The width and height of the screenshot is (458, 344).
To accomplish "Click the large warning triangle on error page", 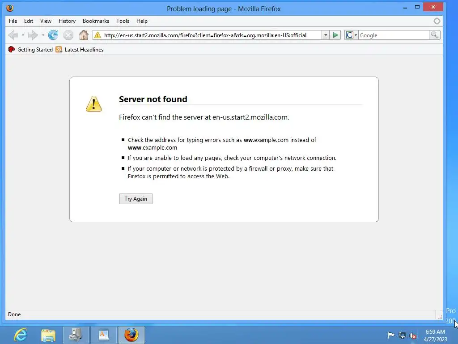I will (94, 104).
